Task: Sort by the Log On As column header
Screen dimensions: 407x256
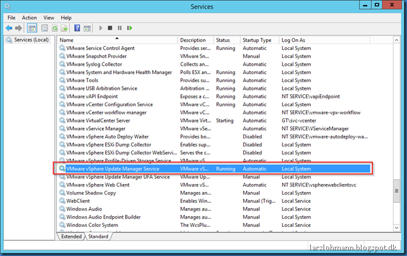Action: 324,40
